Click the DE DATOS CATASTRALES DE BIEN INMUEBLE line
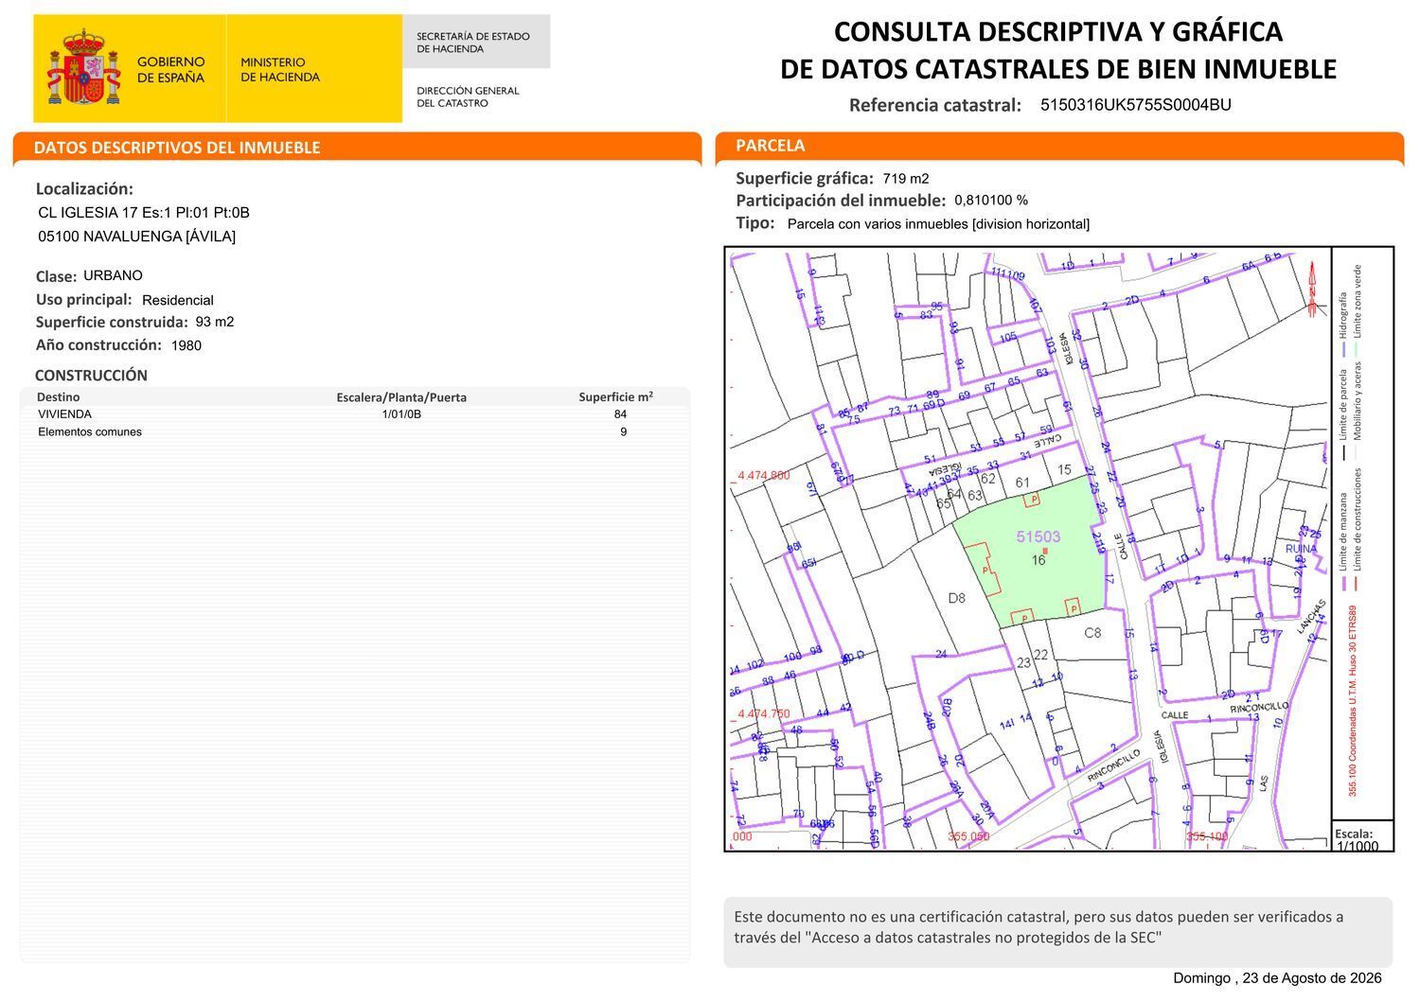The height and width of the screenshot is (1002, 1420). [1057, 69]
